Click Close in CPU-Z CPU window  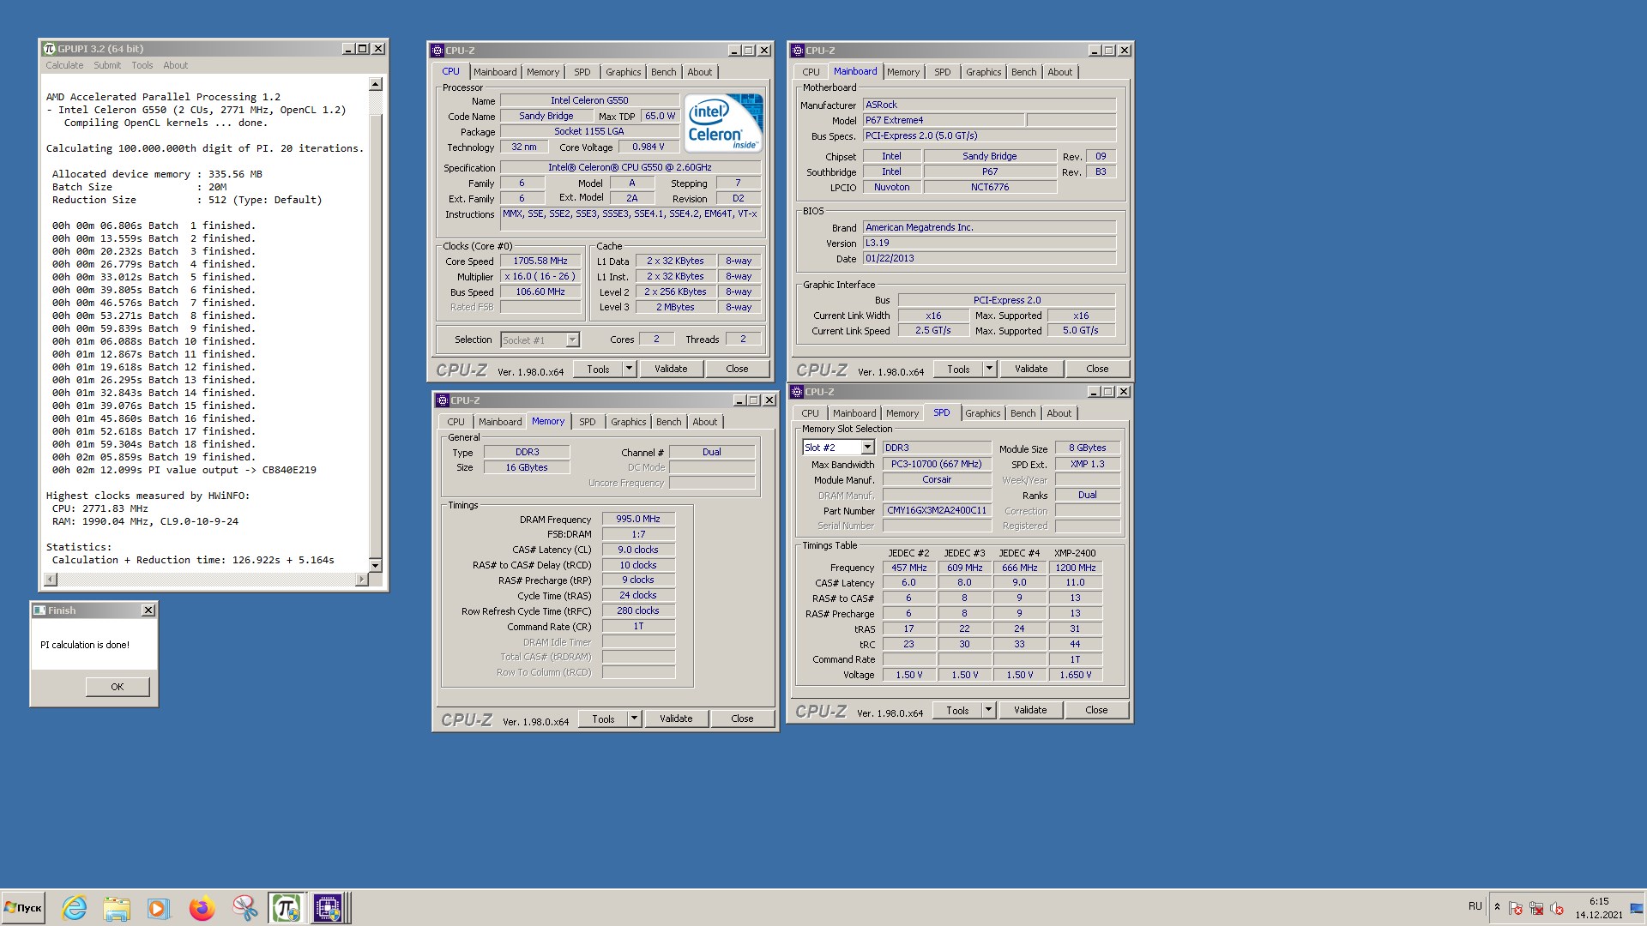coord(737,369)
